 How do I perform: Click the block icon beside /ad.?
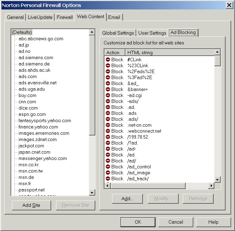[108, 155]
